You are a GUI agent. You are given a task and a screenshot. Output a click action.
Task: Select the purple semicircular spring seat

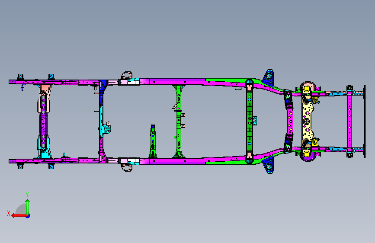tap(308, 157)
